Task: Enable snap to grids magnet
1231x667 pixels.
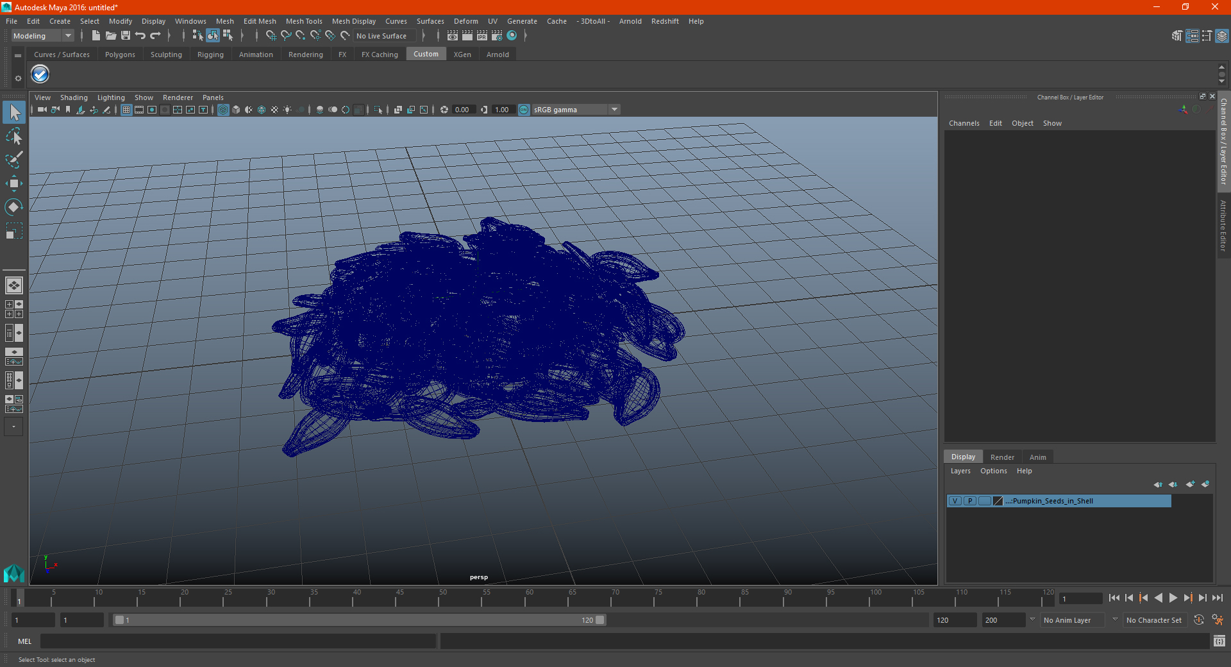Action: 271,36
